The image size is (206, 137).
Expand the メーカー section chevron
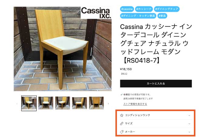pos(189,132)
